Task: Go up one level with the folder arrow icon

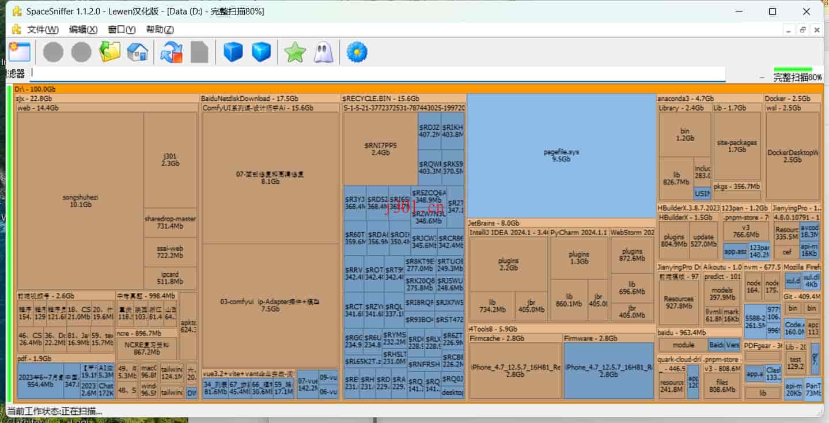Action: coord(109,52)
